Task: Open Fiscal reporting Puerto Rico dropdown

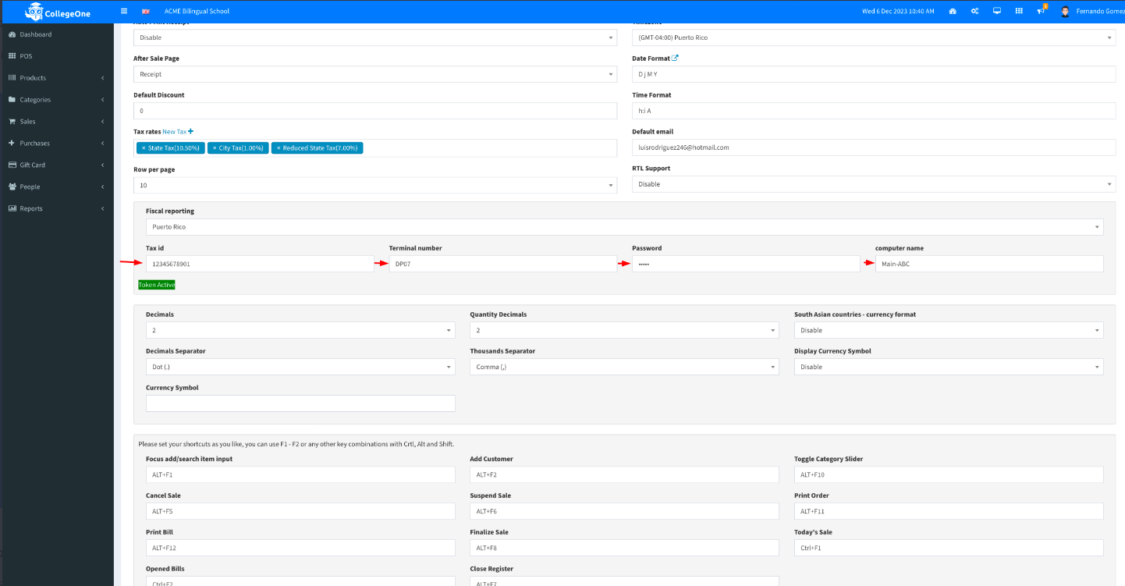Action: click(624, 227)
